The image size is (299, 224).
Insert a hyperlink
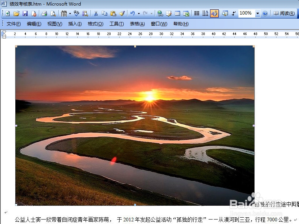[x=160, y=13]
